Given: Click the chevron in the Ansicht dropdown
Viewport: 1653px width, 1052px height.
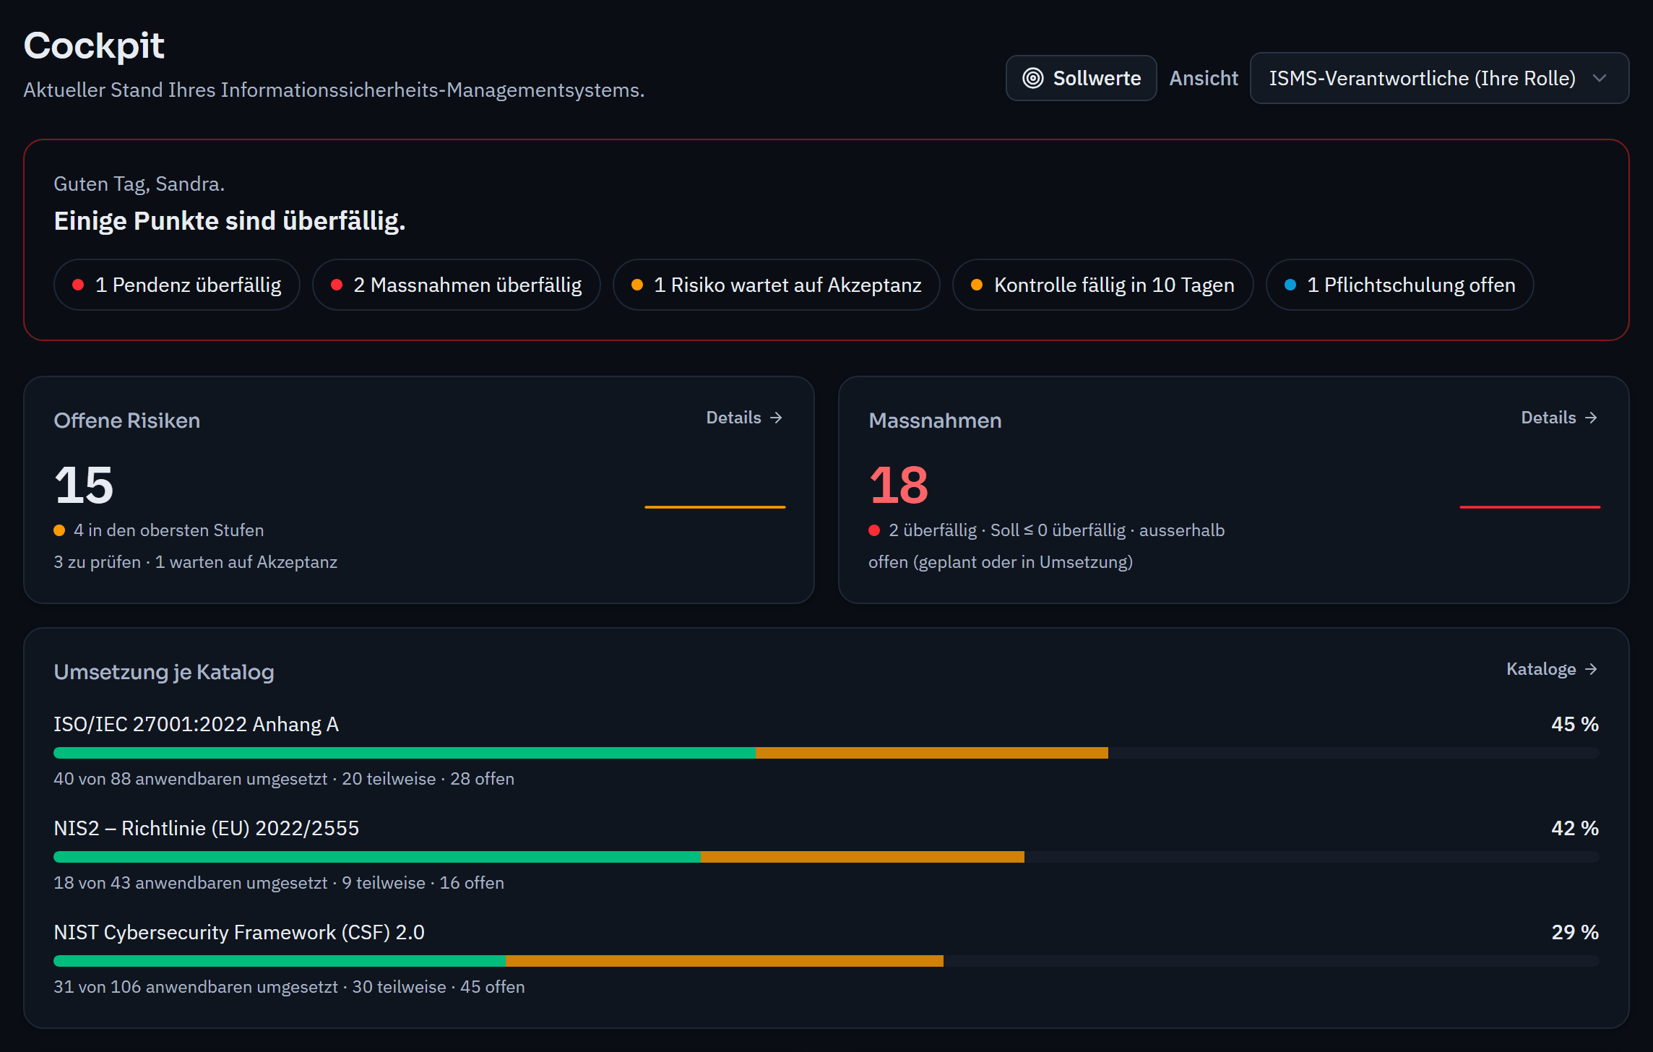Looking at the screenshot, I should click(1600, 78).
